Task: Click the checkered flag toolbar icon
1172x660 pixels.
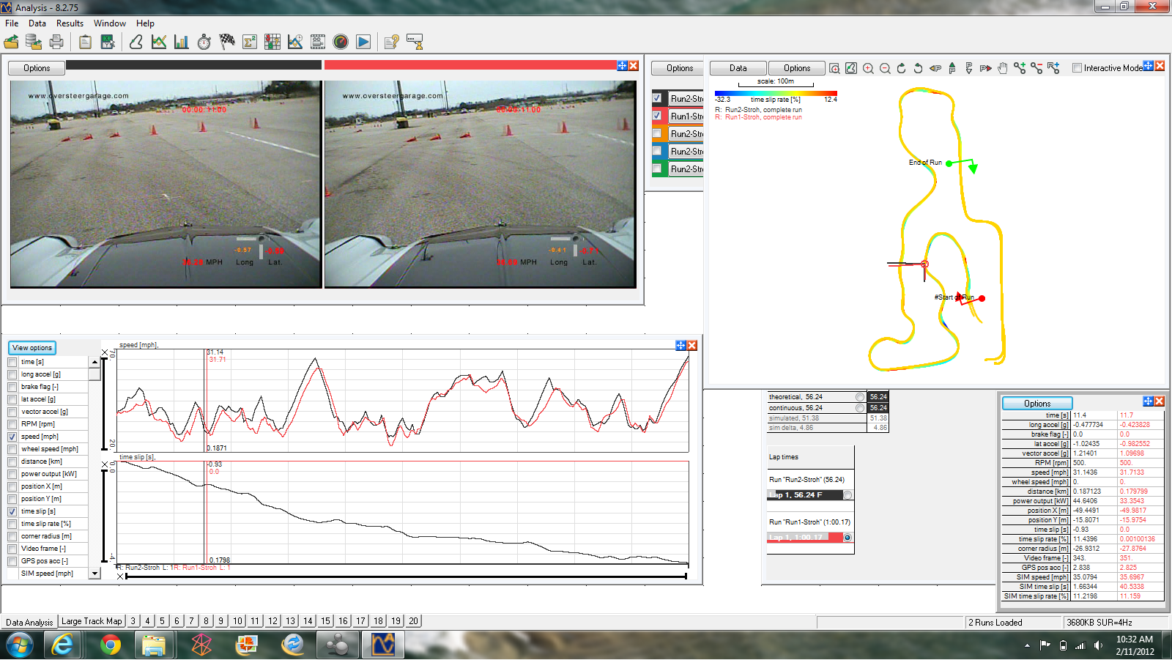Action: (227, 42)
